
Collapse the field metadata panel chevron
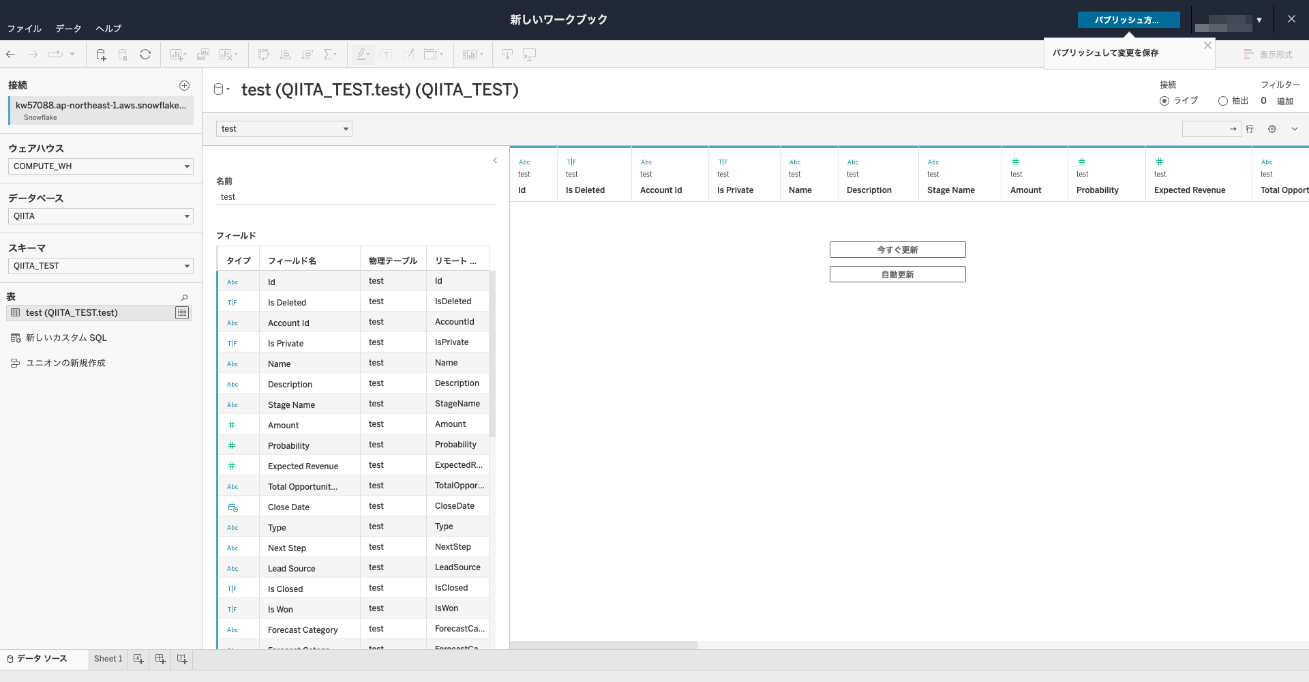coord(495,161)
